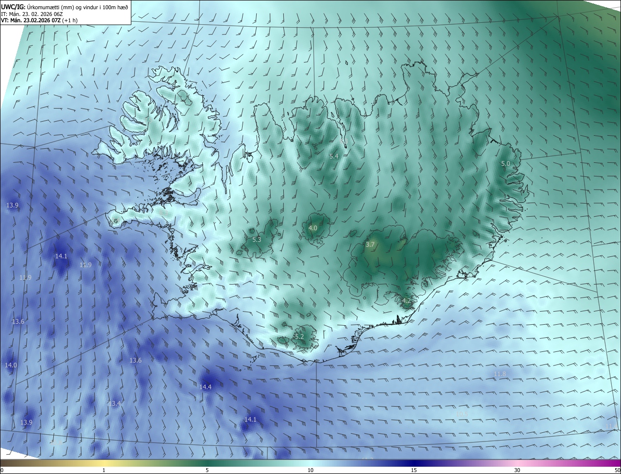Click the colour scale tick label 30
This screenshot has height=474, width=621.
(x=517, y=470)
